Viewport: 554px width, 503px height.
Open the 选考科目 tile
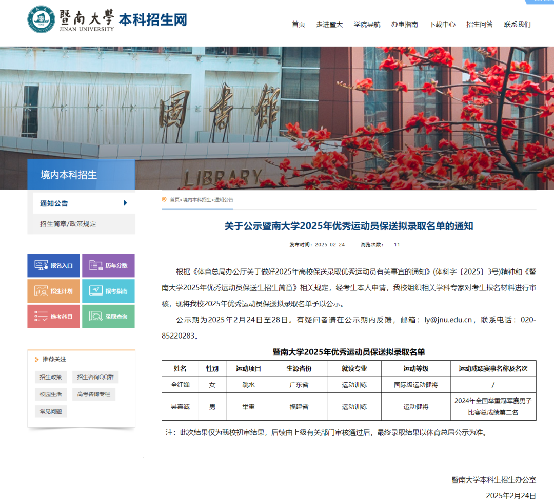(54, 317)
